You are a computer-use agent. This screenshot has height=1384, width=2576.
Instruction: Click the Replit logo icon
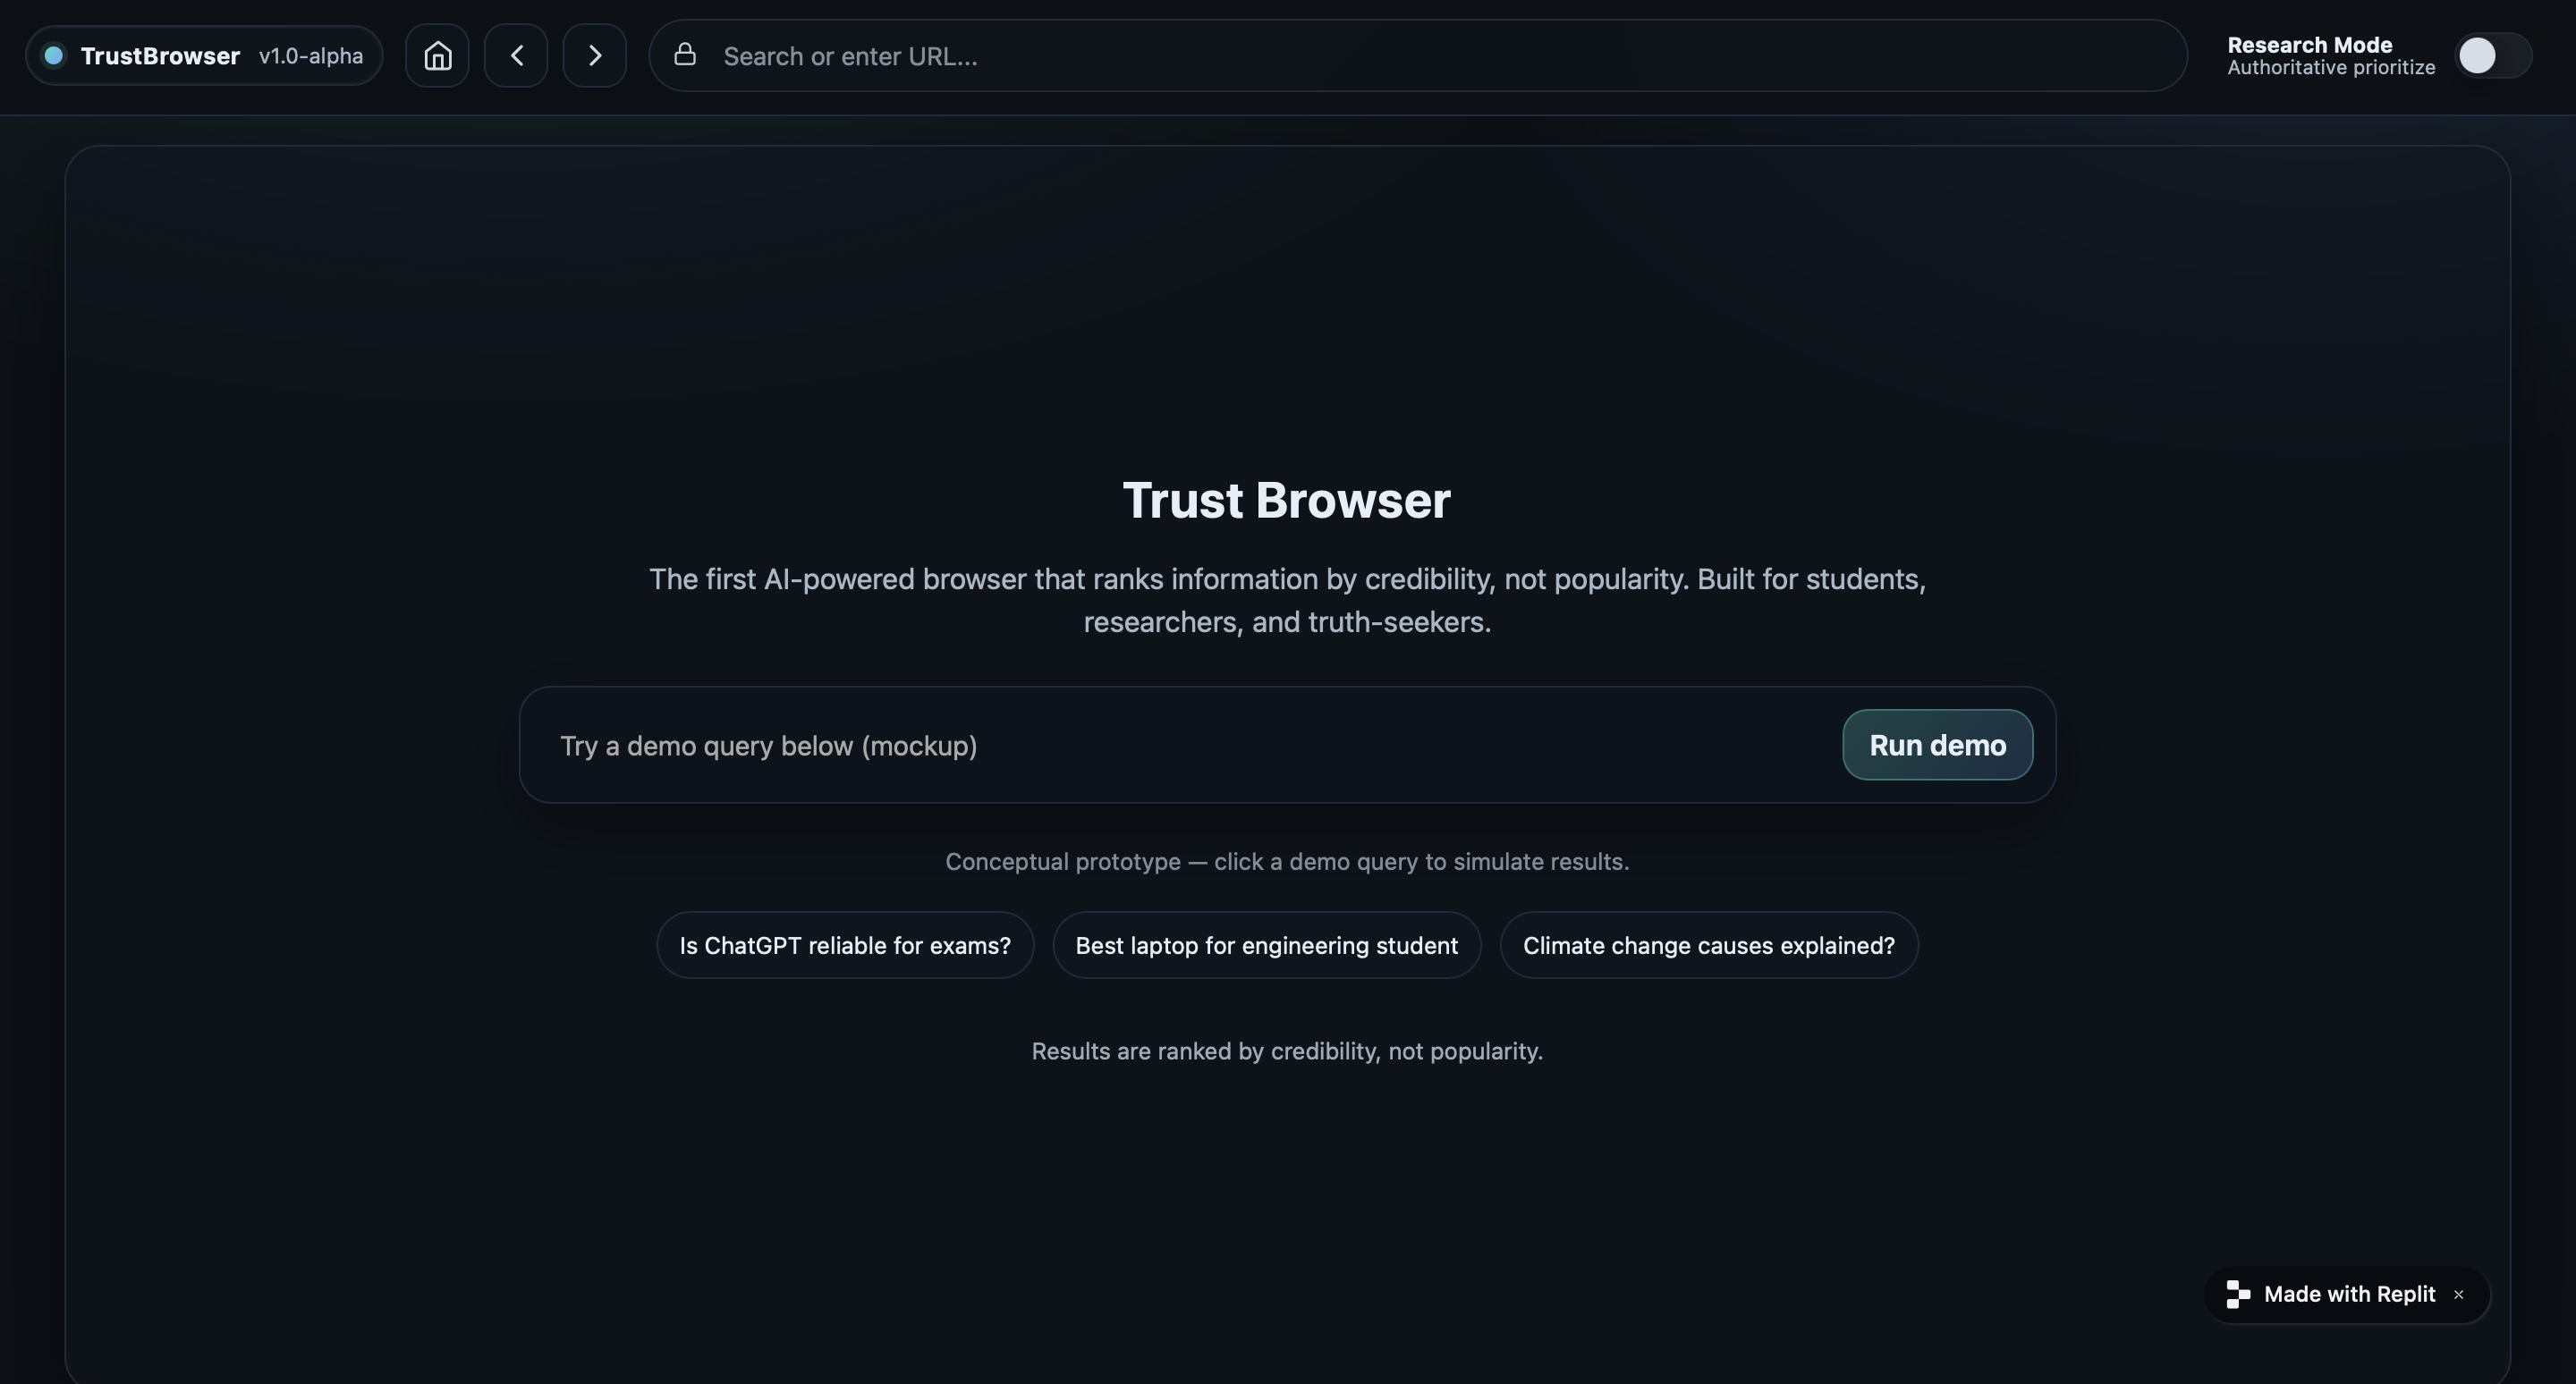(2238, 1295)
